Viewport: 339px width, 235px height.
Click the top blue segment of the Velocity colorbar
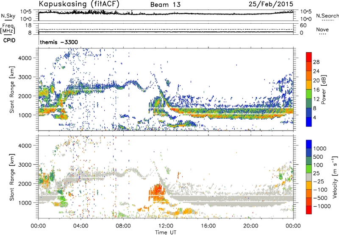coord(309,144)
